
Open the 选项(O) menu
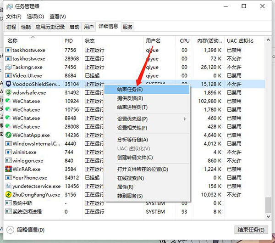pos(35,17)
